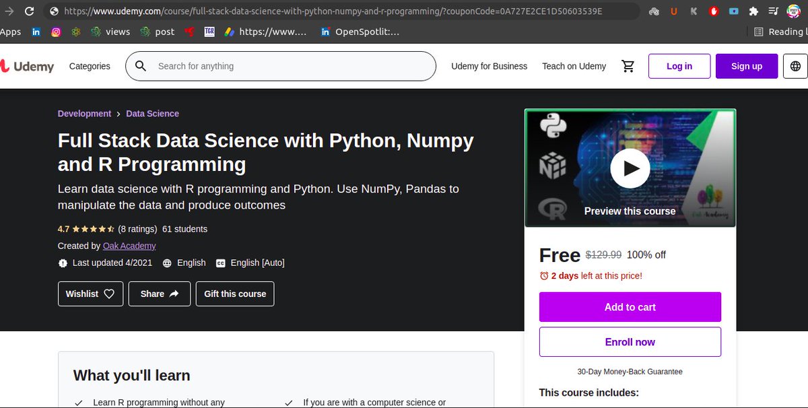Play the course preview video

coord(630,168)
